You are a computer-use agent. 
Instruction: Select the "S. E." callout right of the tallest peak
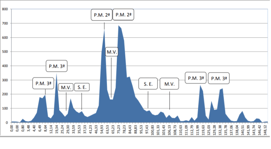tap(148, 84)
